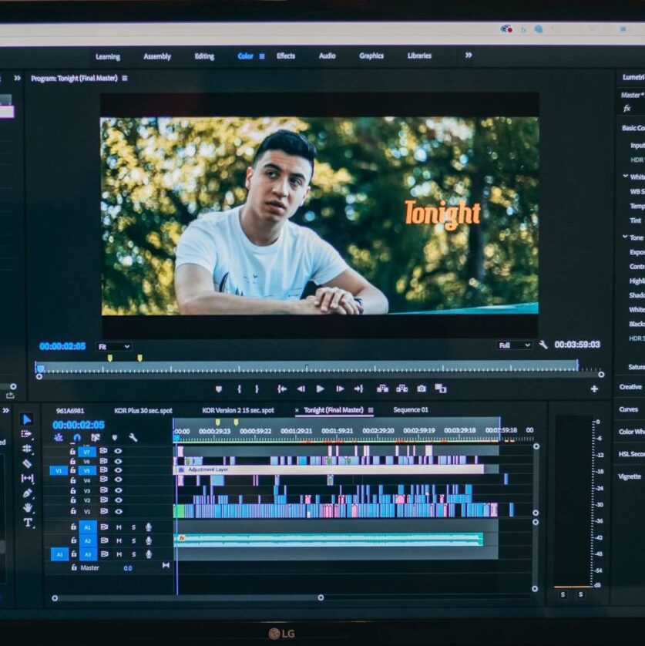Click the Lift button
The height and width of the screenshot is (646, 645).
(383, 389)
